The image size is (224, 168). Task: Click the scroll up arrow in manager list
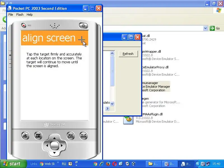pos(112,53)
